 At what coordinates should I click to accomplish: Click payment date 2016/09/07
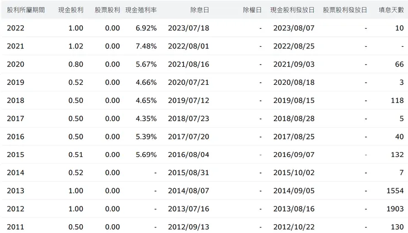[294, 155]
